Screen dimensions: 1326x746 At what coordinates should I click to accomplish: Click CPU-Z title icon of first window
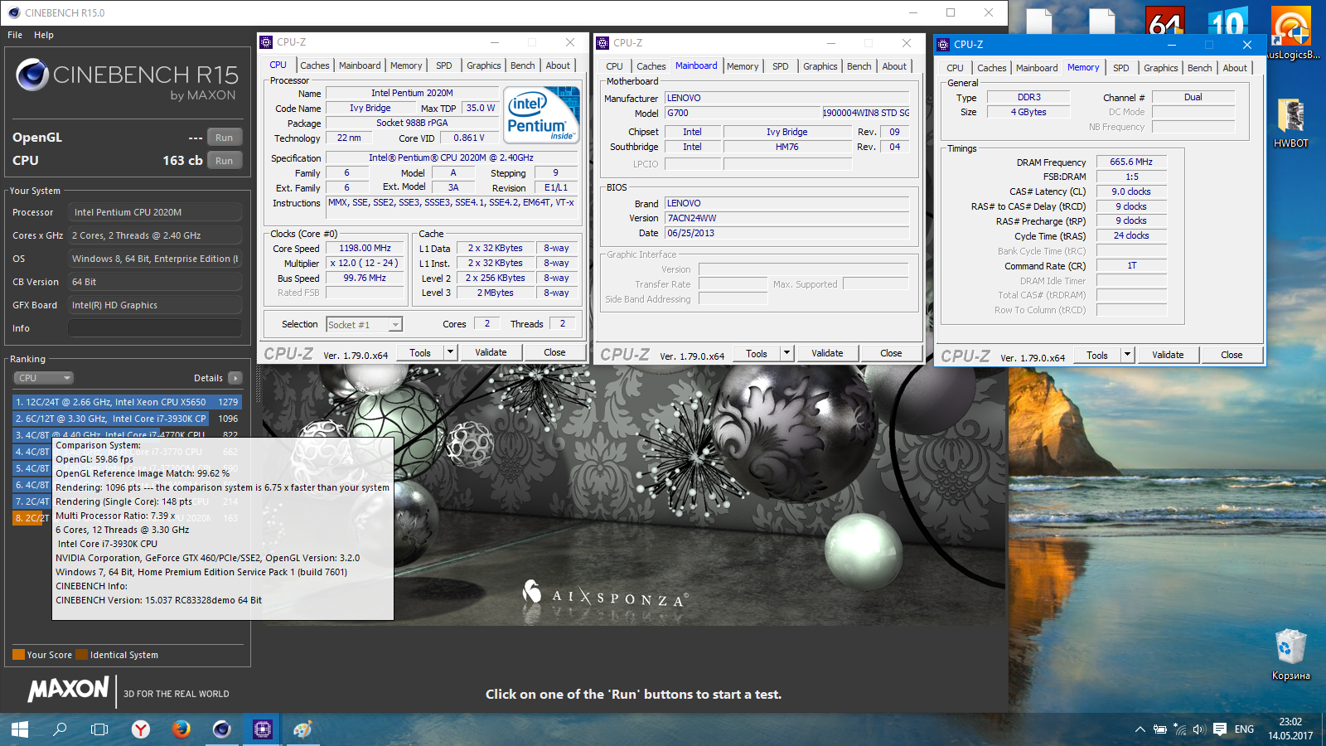pyautogui.click(x=266, y=42)
